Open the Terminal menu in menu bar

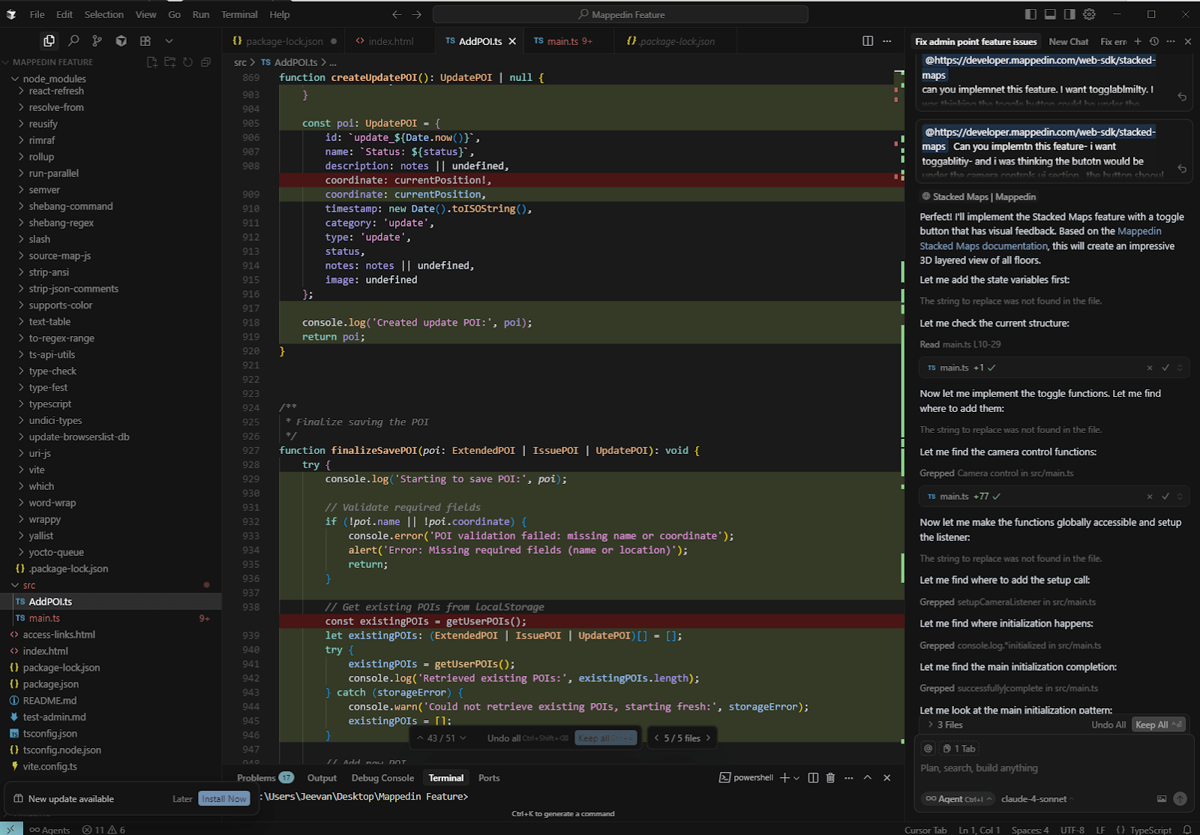(x=239, y=14)
